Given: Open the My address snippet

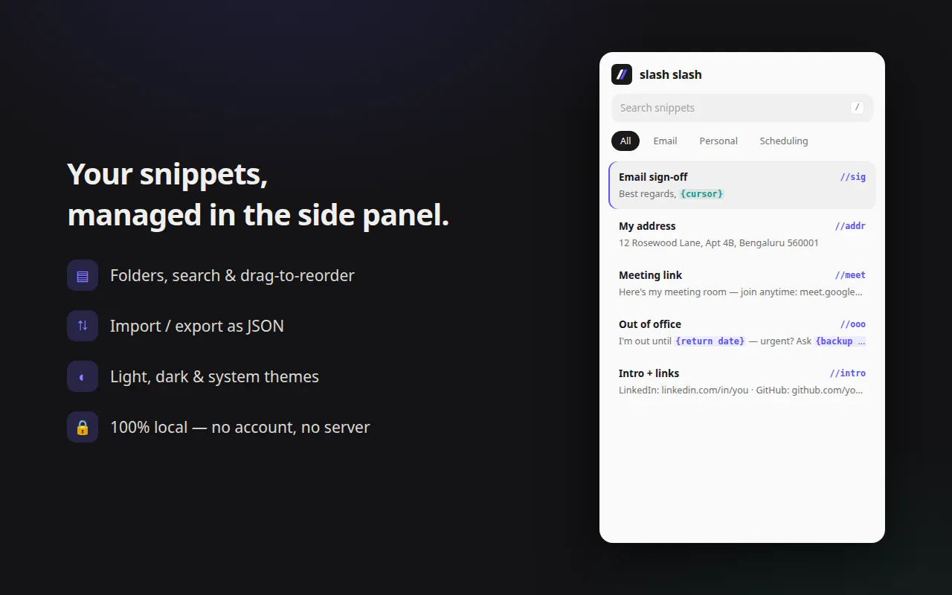Looking at the screenshot, I should [x=742, y=234].
